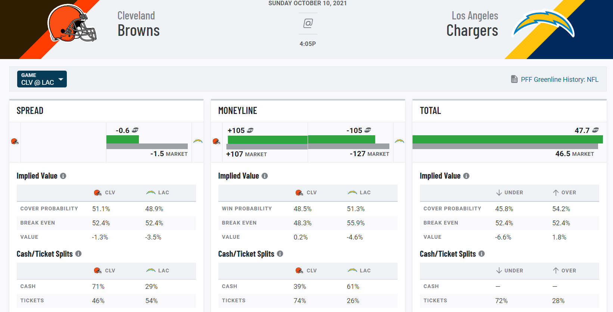Viewport: 613px width, 312px height.
Task: Show info for Spread Cash/Ticket Splits
Action: 78,254
